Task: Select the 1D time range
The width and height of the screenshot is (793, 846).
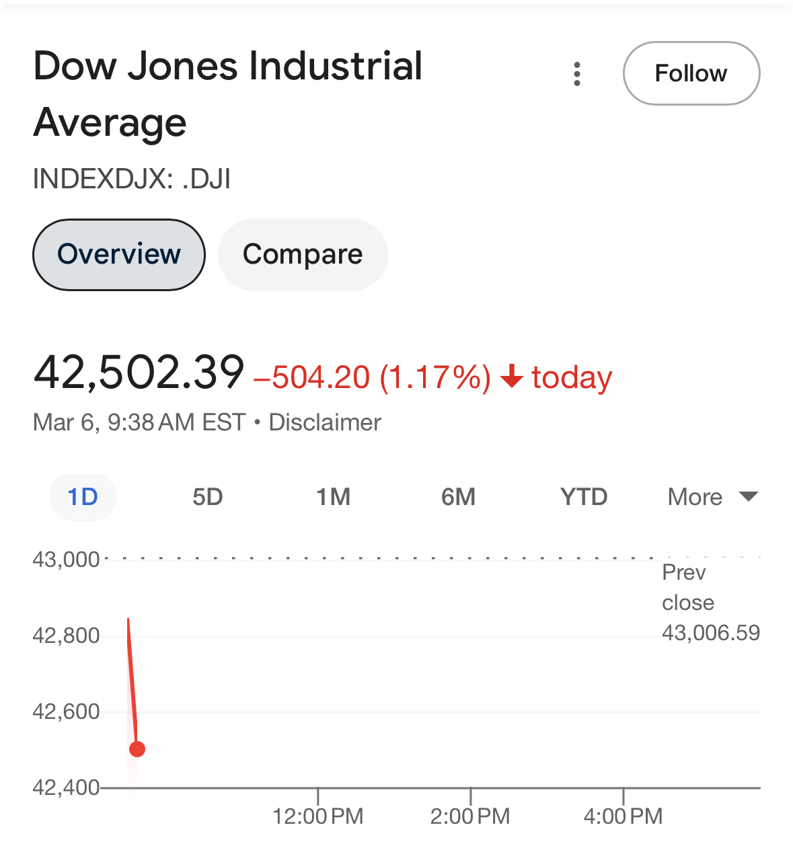Action: 83,497
